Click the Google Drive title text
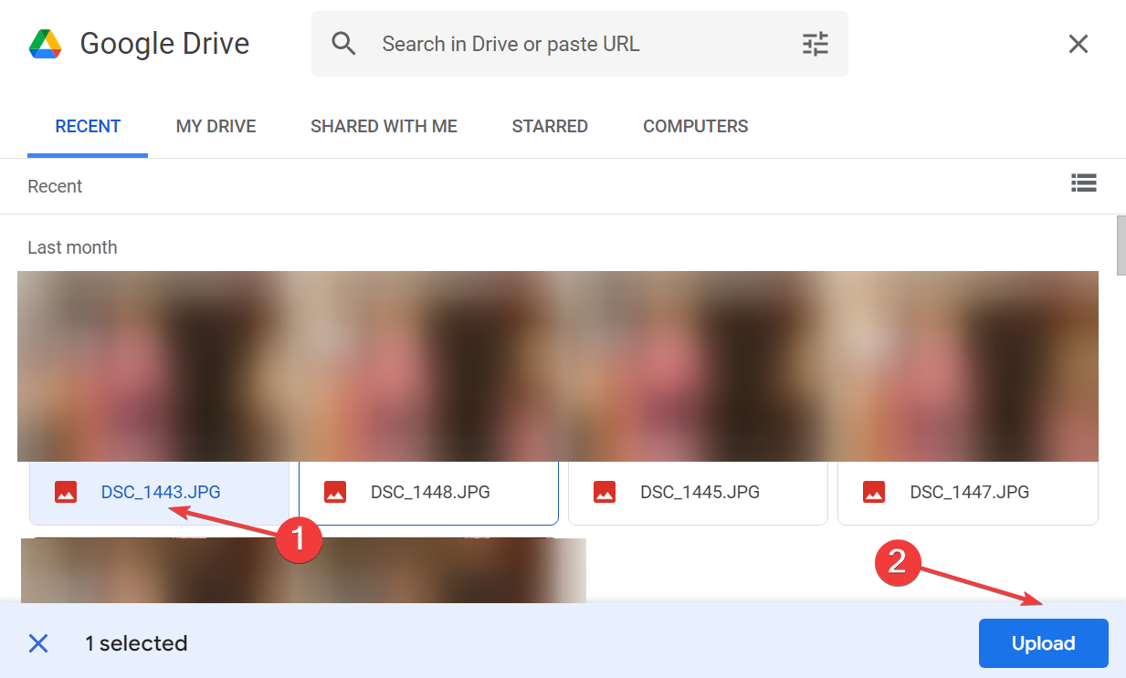The image size is (1126, 678). pyautogui.click(x=164, y=44)
